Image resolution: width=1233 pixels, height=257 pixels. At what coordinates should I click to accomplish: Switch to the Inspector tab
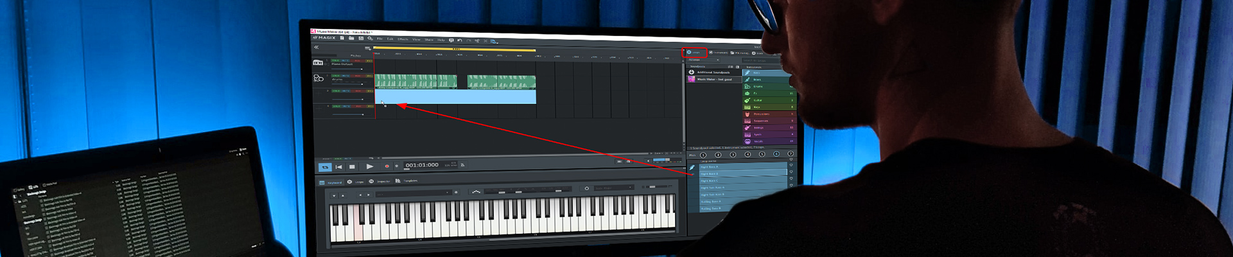[x=380, y=182]
